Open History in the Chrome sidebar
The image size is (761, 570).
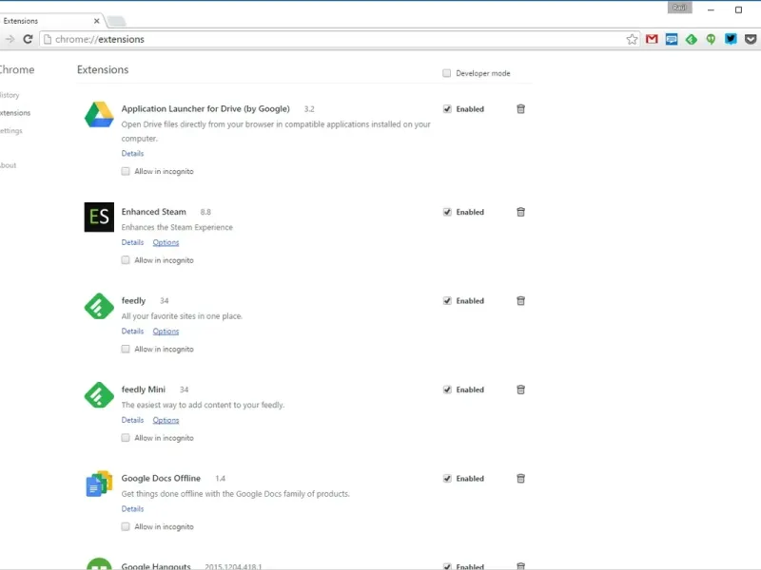10,95
